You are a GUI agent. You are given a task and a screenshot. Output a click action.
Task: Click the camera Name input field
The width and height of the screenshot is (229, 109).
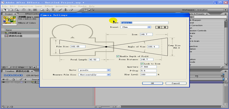coord(144,23)
